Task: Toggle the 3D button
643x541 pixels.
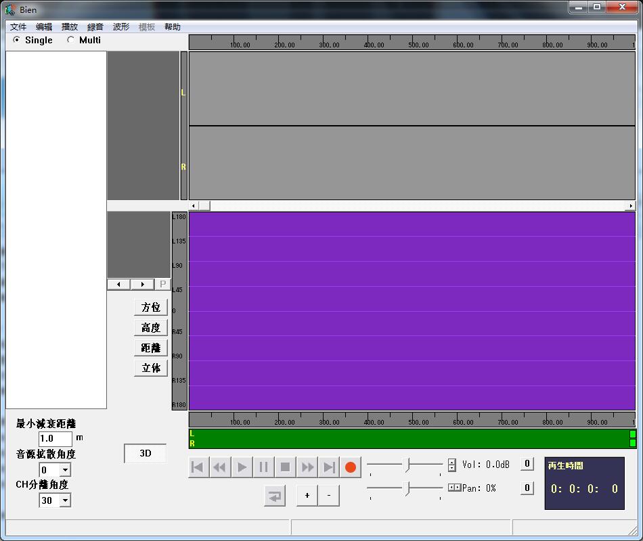Action: [x=145, y=454]
